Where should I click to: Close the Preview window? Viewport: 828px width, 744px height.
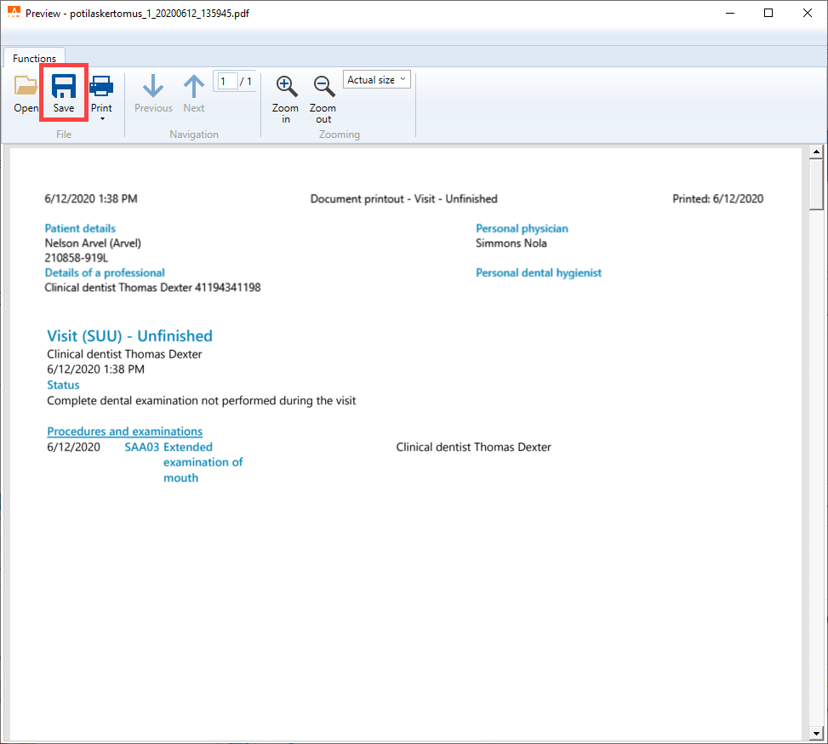coord(808,13)
